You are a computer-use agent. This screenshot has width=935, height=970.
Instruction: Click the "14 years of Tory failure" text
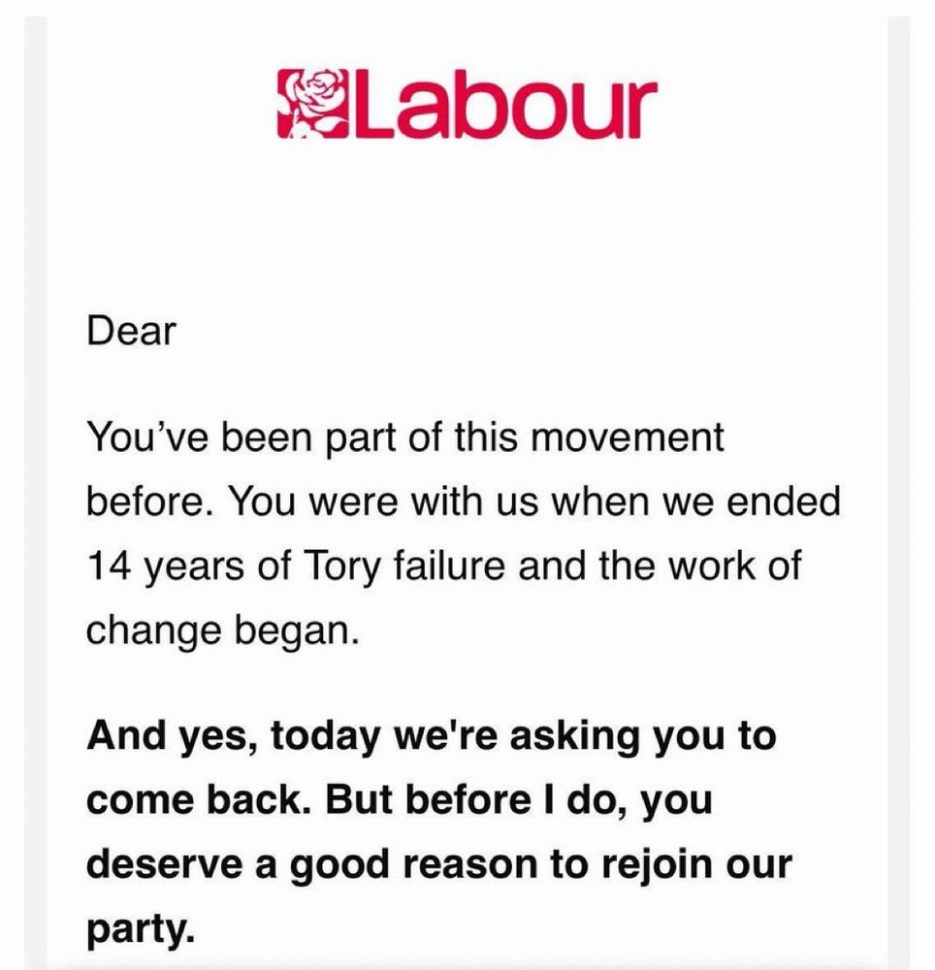296,566
